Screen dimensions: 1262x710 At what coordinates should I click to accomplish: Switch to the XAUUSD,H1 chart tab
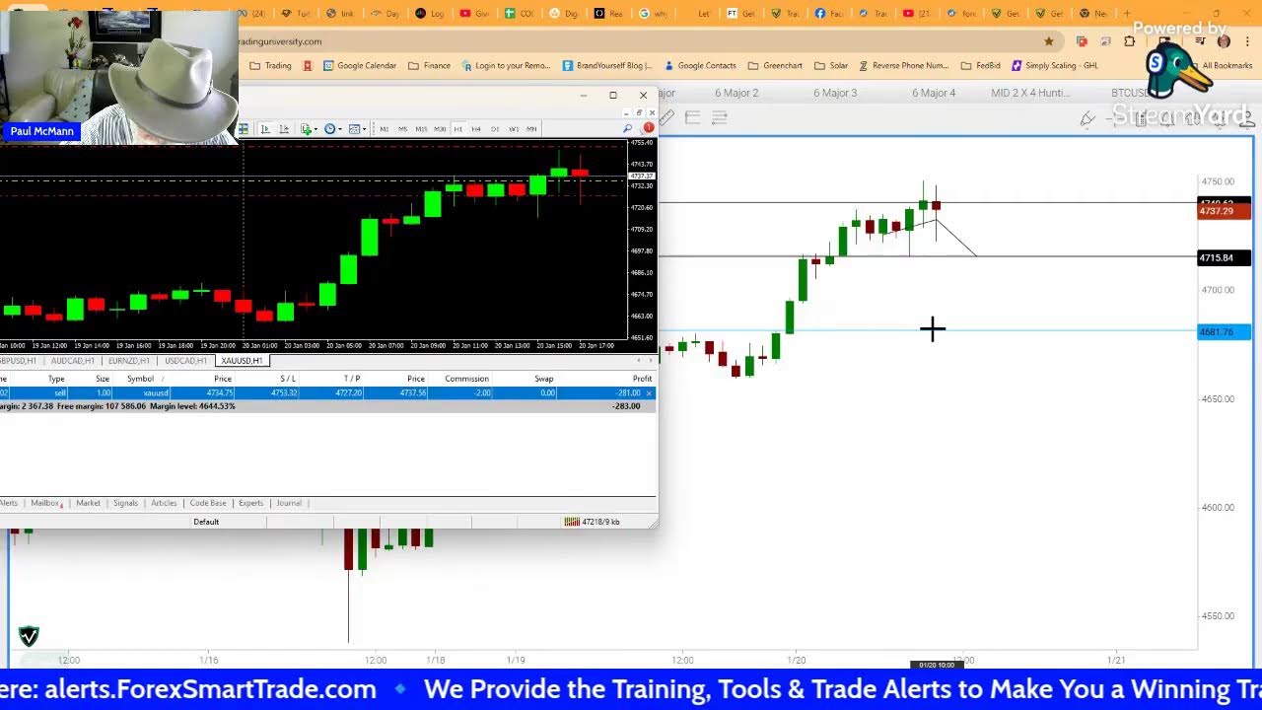coord(242,361)
